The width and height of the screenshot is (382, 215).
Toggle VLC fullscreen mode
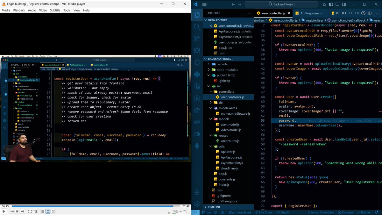[x=30, y=211]
